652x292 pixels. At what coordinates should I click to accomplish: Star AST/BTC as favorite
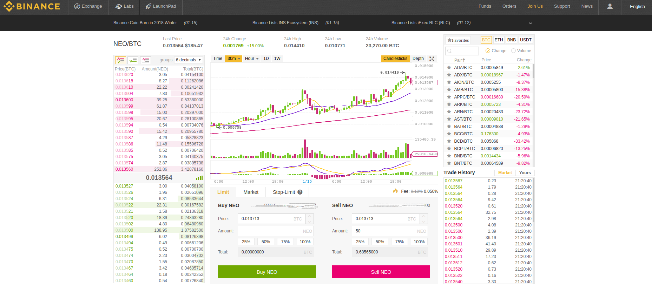pos(449,119)
